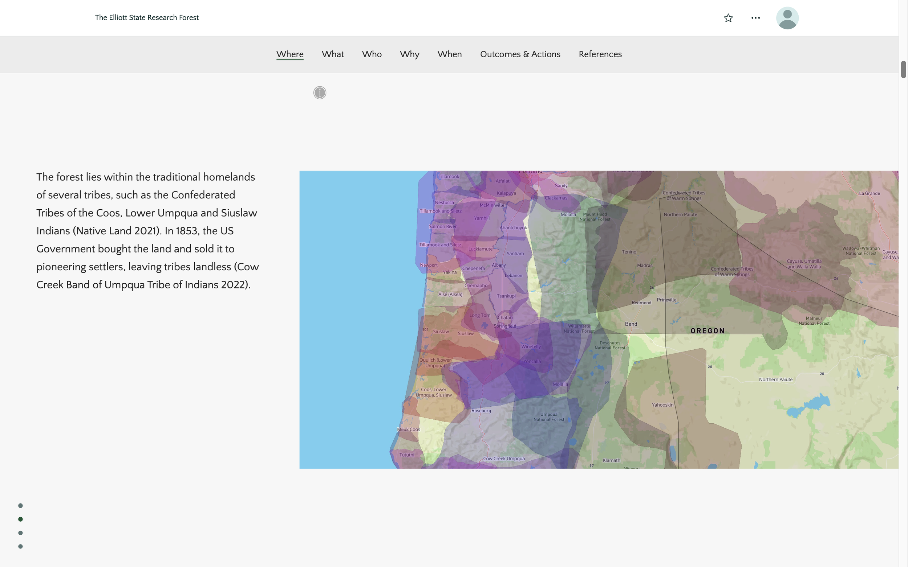Click the Bend city label on map
Viewport: 908px width, 567px height.
click(x=631, y=324)
